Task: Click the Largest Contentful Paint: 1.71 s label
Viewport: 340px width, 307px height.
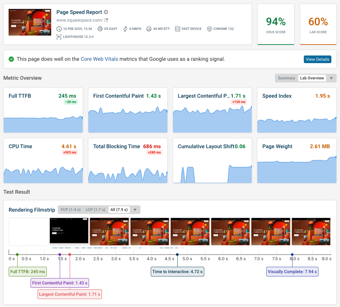Action: [70, 294]
